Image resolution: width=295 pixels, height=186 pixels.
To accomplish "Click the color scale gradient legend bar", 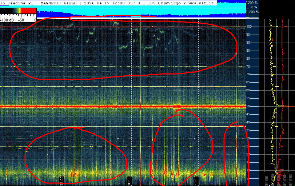I will click(x=18, y=14).
